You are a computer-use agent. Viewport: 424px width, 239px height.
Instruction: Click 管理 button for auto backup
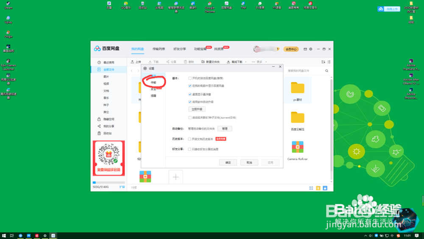[x=225, y=129]
